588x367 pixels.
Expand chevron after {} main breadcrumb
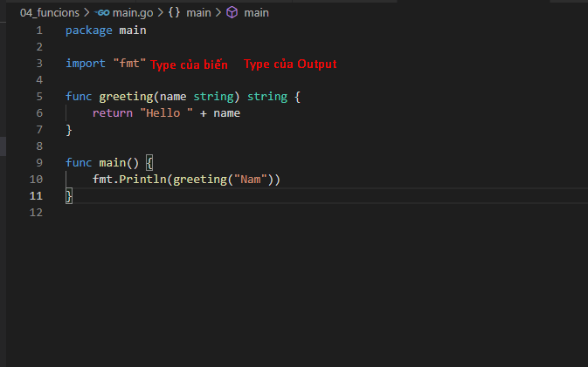click(x=218, y=13)
